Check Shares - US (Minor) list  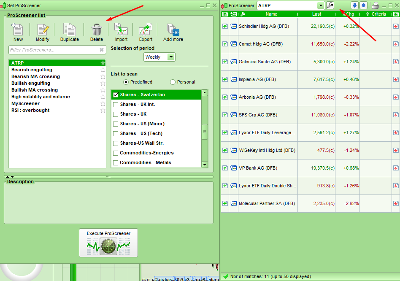(116, 124)
